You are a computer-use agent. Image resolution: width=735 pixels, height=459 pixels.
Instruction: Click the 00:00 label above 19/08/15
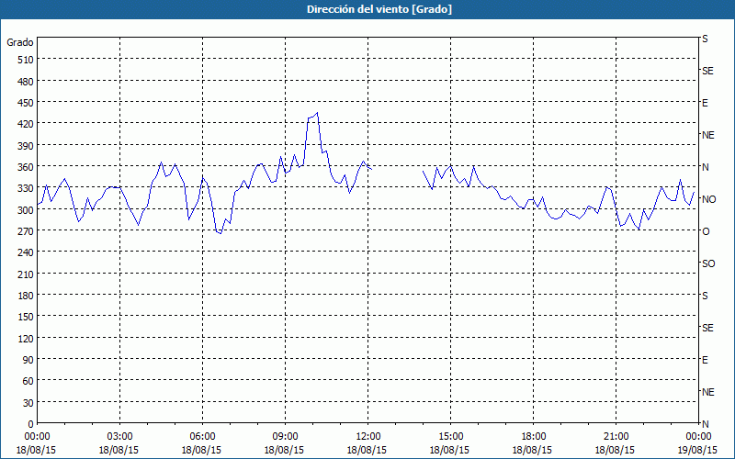tap(698, 437)
